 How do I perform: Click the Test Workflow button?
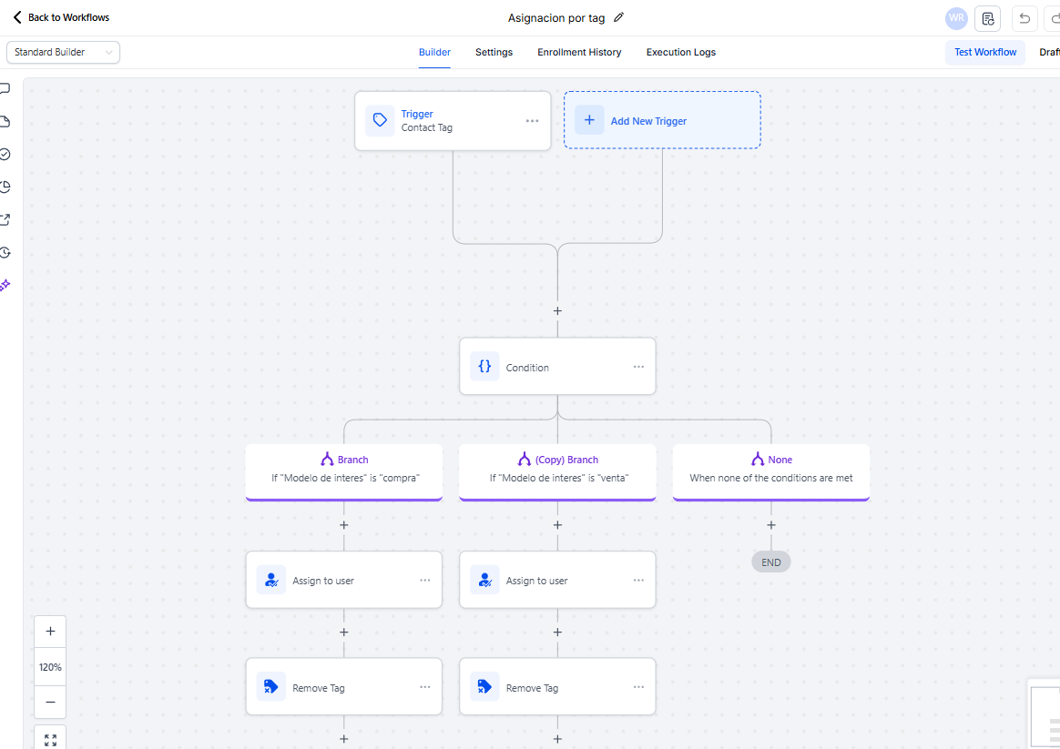[984, 53]
